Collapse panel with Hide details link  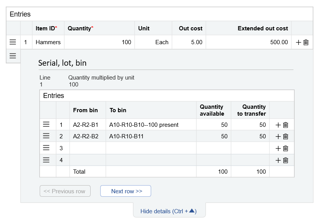(168, 211)
